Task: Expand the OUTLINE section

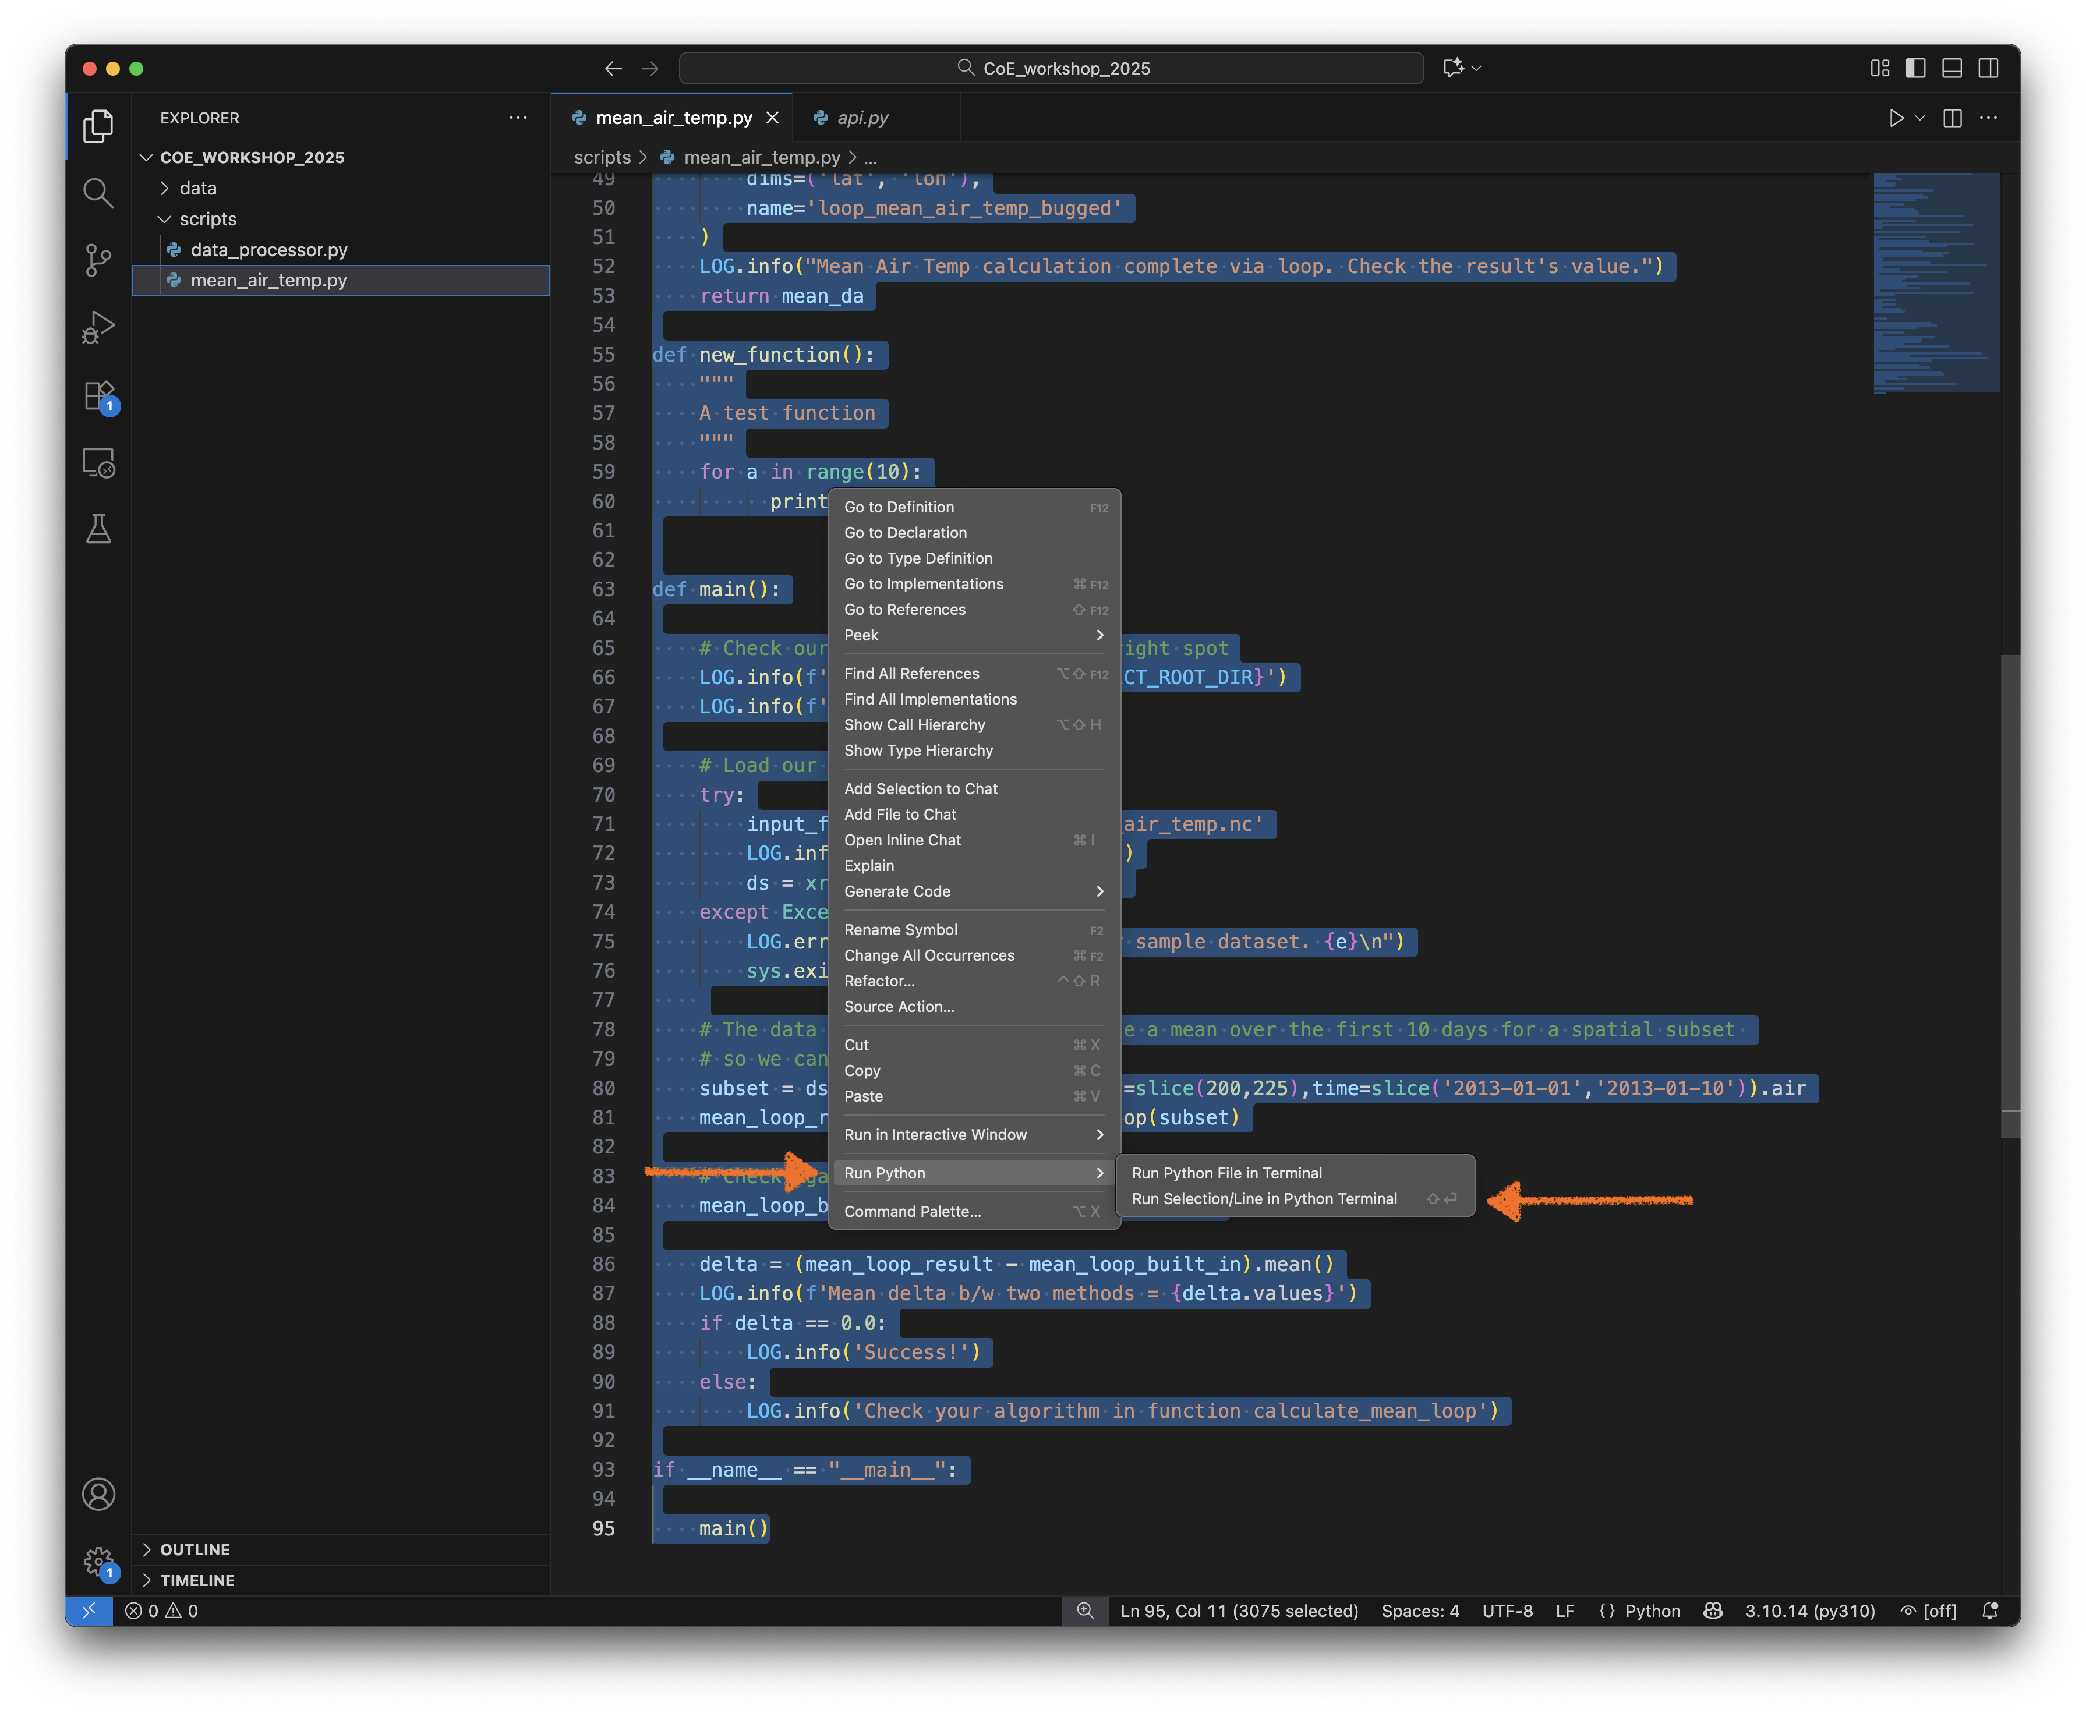Action: [x=195, y=1549]
